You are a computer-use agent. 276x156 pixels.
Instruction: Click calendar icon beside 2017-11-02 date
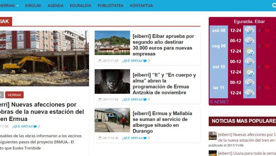[100, 100]
